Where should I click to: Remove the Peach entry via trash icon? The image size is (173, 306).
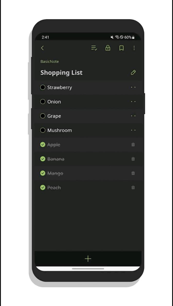pos(133,187)
